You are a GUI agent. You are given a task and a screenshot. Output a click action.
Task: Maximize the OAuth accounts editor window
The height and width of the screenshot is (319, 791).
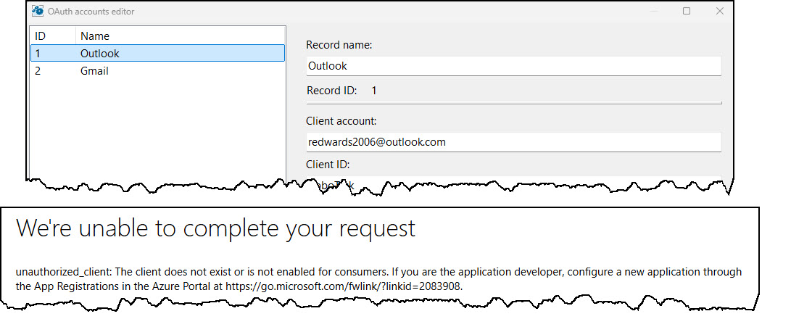click(x=686, y=11)
